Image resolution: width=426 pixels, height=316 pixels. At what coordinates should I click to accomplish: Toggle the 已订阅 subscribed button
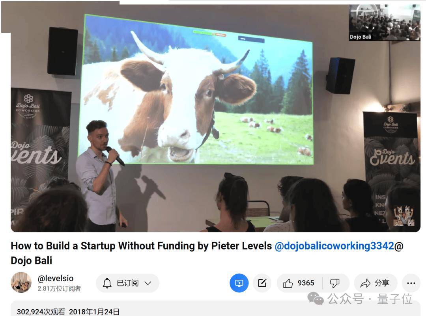[127, 283]
